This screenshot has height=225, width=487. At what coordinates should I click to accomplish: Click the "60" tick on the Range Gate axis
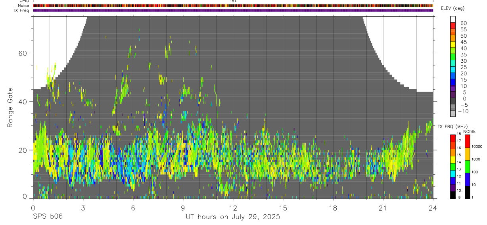click(24, 53)
